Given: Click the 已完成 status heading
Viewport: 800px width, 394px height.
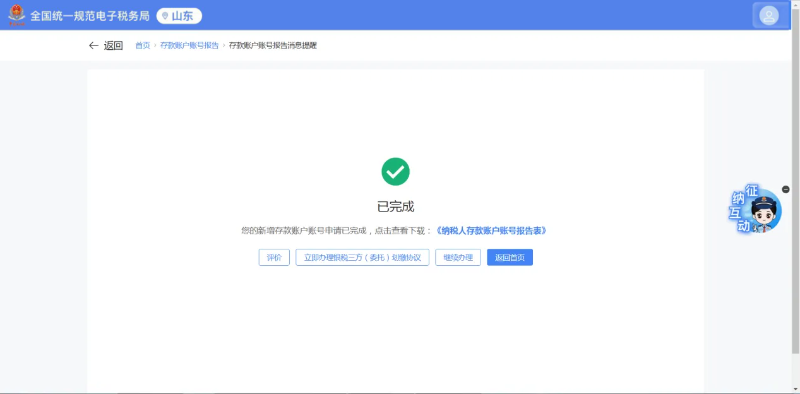Looking at the screenshot, I should coord(395,206).
